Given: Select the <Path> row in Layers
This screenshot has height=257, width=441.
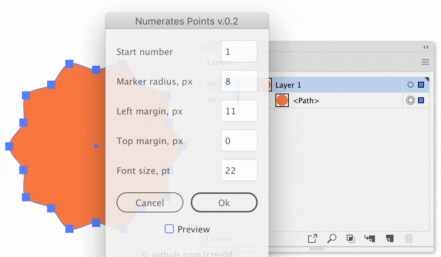Looking at the screenshot, I should (x=349, y=101).
